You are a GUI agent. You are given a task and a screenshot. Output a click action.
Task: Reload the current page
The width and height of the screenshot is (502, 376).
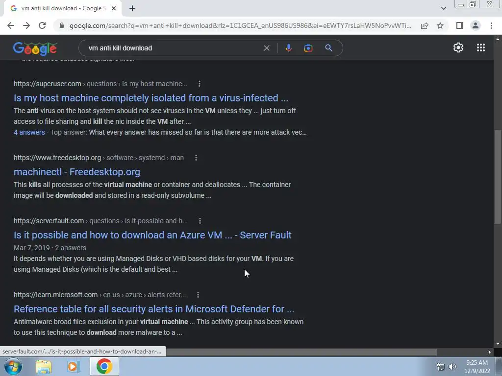[42, 25]
